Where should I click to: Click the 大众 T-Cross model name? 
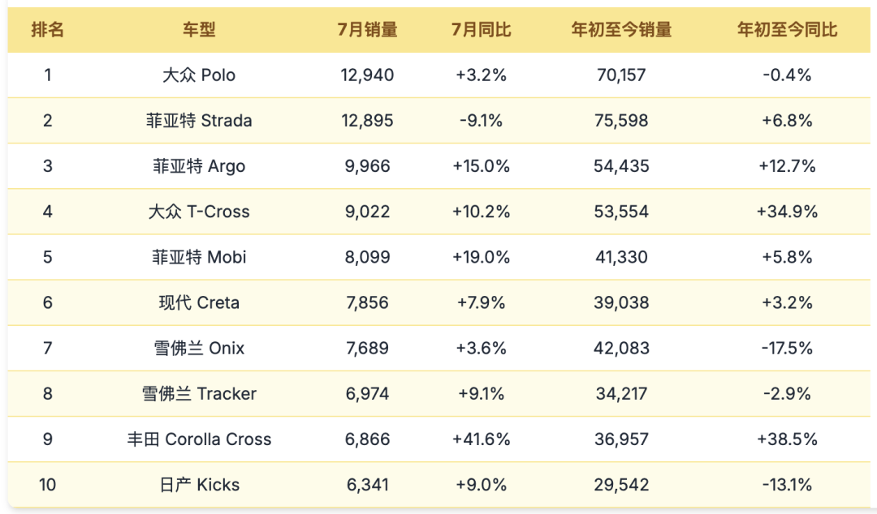(199, 212)
